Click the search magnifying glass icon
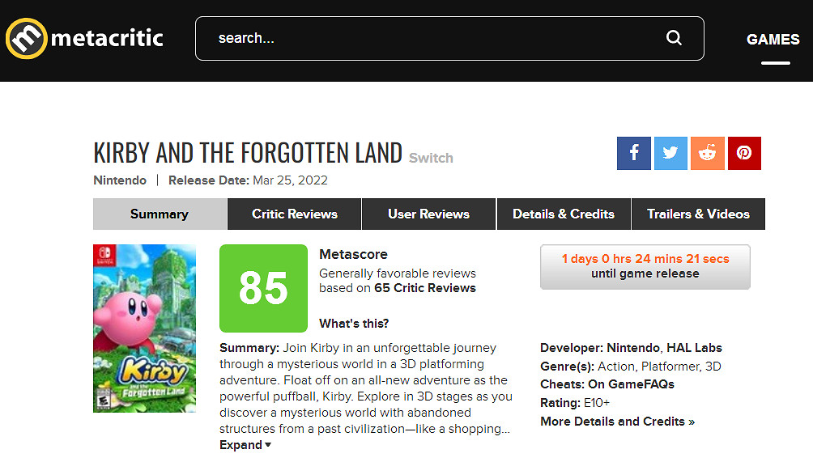The image size is (813, 462). click(x=674, y=38)
